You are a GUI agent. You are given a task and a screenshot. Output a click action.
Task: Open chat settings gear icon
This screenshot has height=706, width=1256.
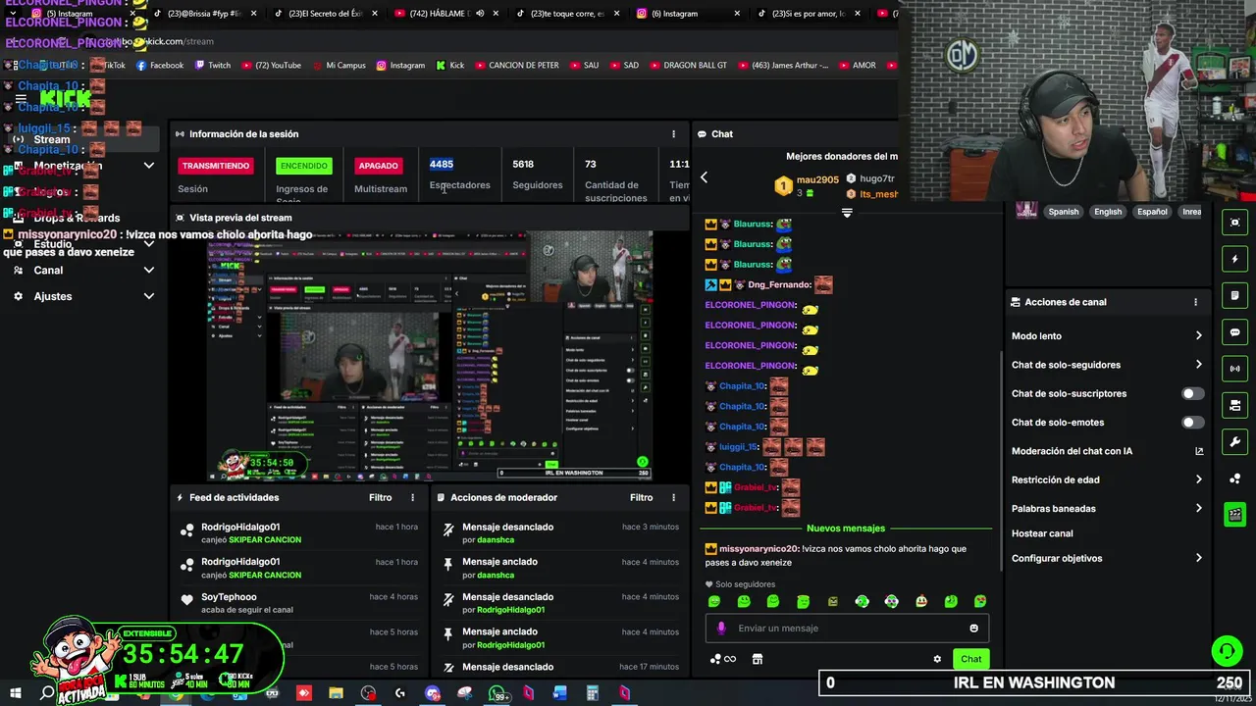click(937, 659)
